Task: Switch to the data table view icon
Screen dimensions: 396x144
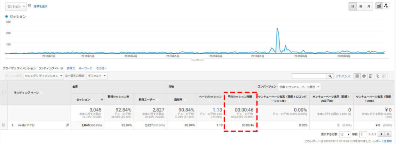Action: pos(357,76)
